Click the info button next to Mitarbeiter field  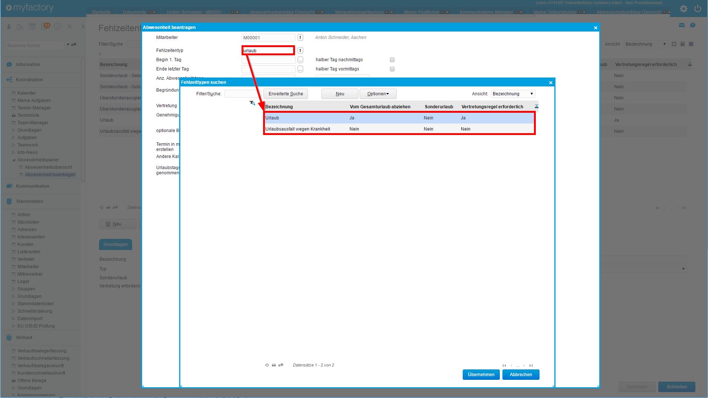pyautogui.click(x=300, y=37)
